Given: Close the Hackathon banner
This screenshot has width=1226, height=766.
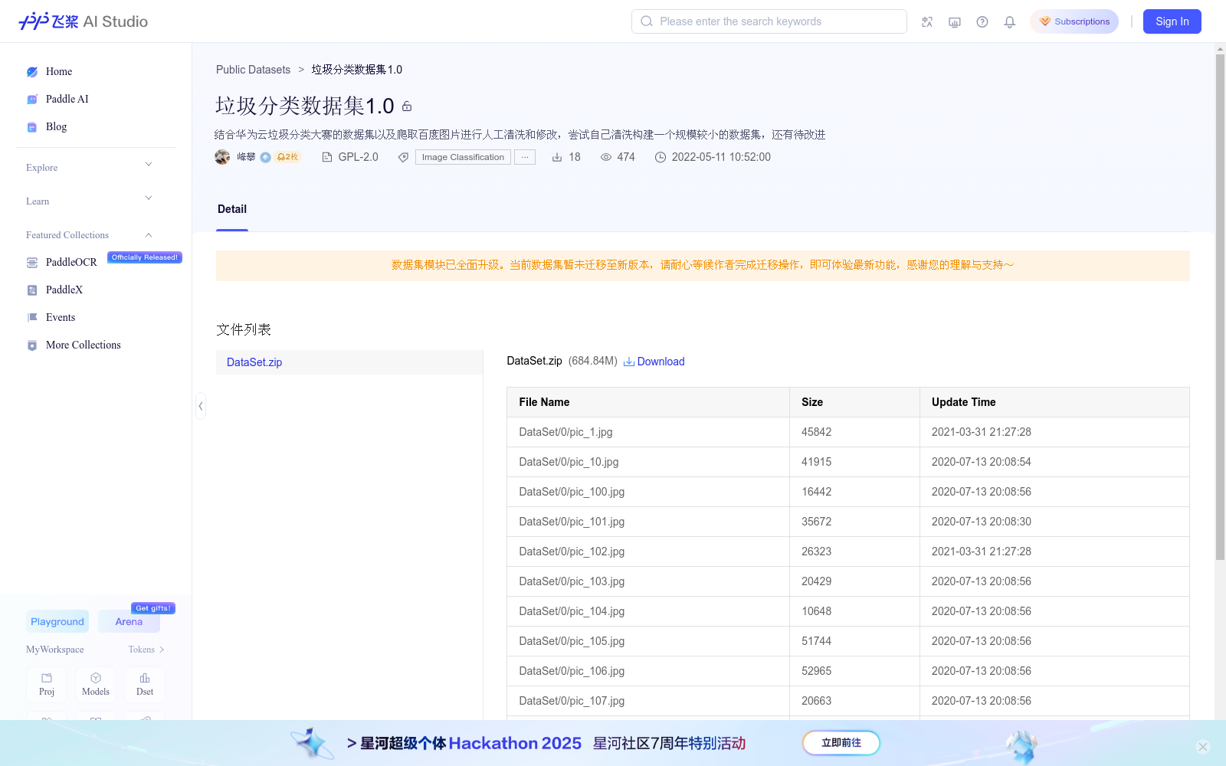Looking at the screenshot, I should tap(1203, 747).
